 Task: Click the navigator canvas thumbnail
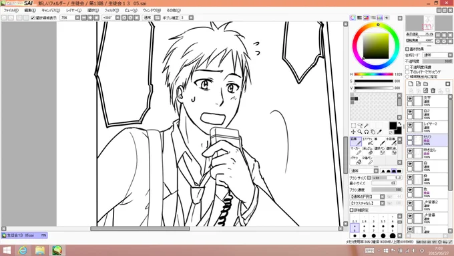[x=429, y=23]
